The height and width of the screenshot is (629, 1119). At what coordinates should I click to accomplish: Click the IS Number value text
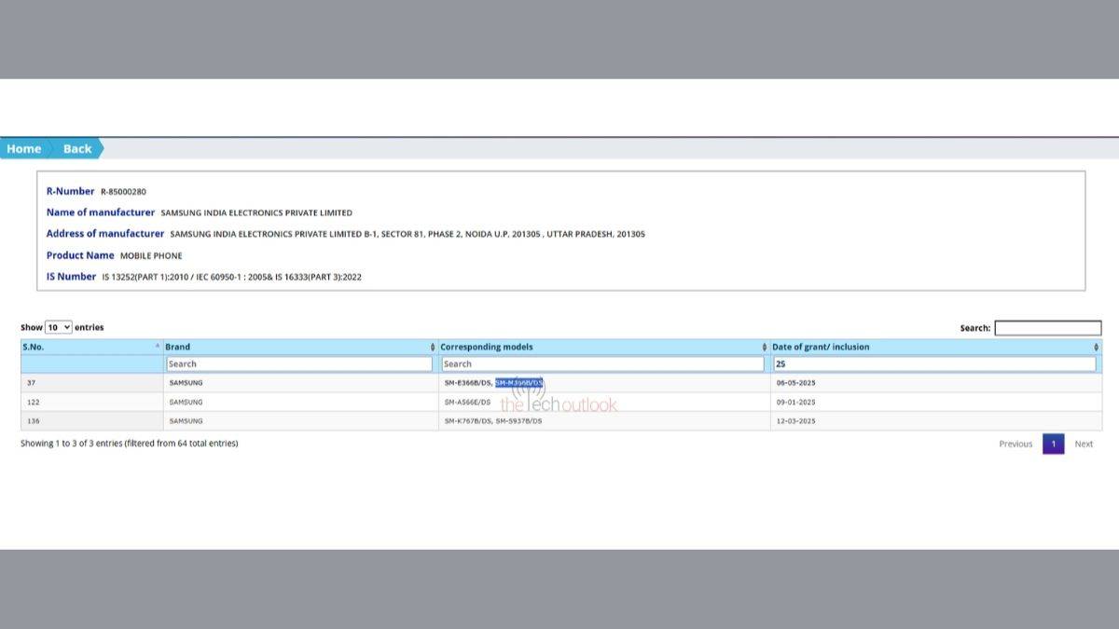pyautogui.click(x=231, y=277)
